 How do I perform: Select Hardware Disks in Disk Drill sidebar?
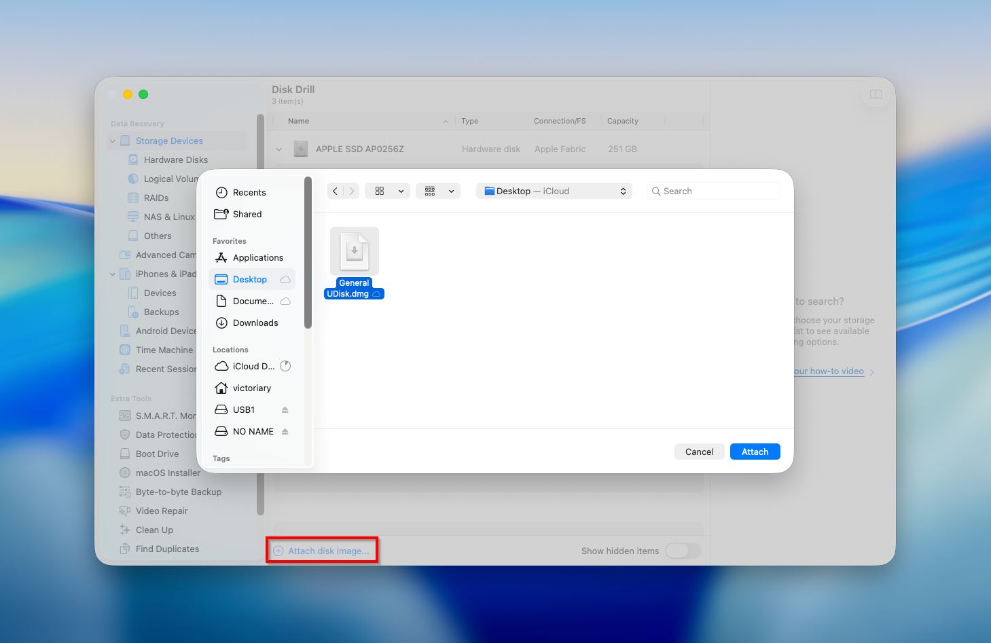tap(176, 160)
